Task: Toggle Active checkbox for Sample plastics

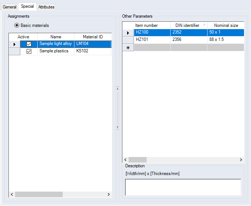Action: pos(29,51)
